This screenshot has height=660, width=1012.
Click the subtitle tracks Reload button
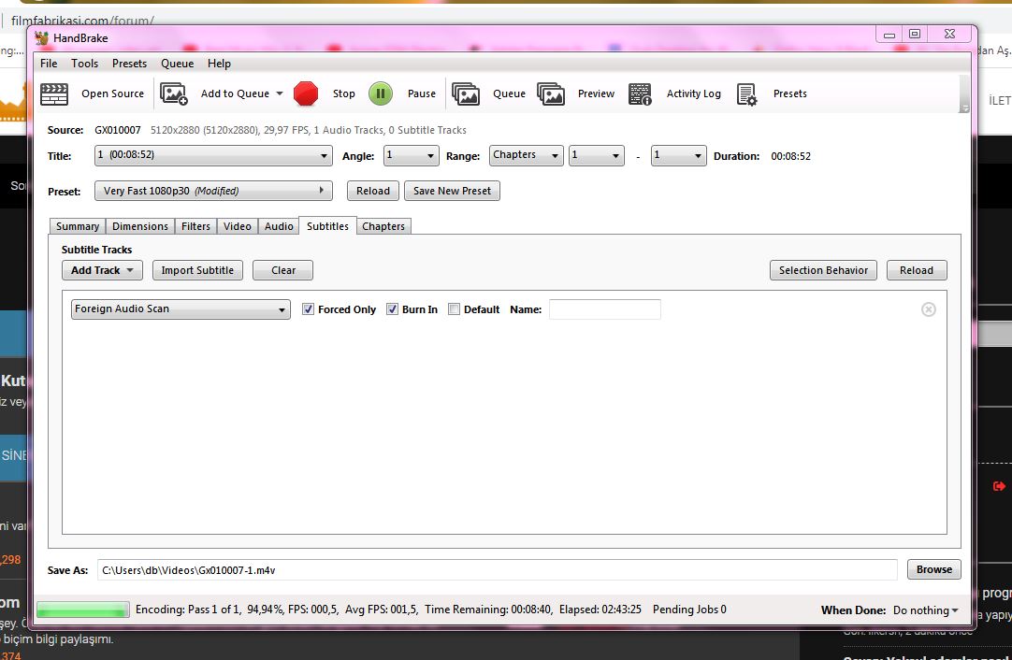coord(917,270)
